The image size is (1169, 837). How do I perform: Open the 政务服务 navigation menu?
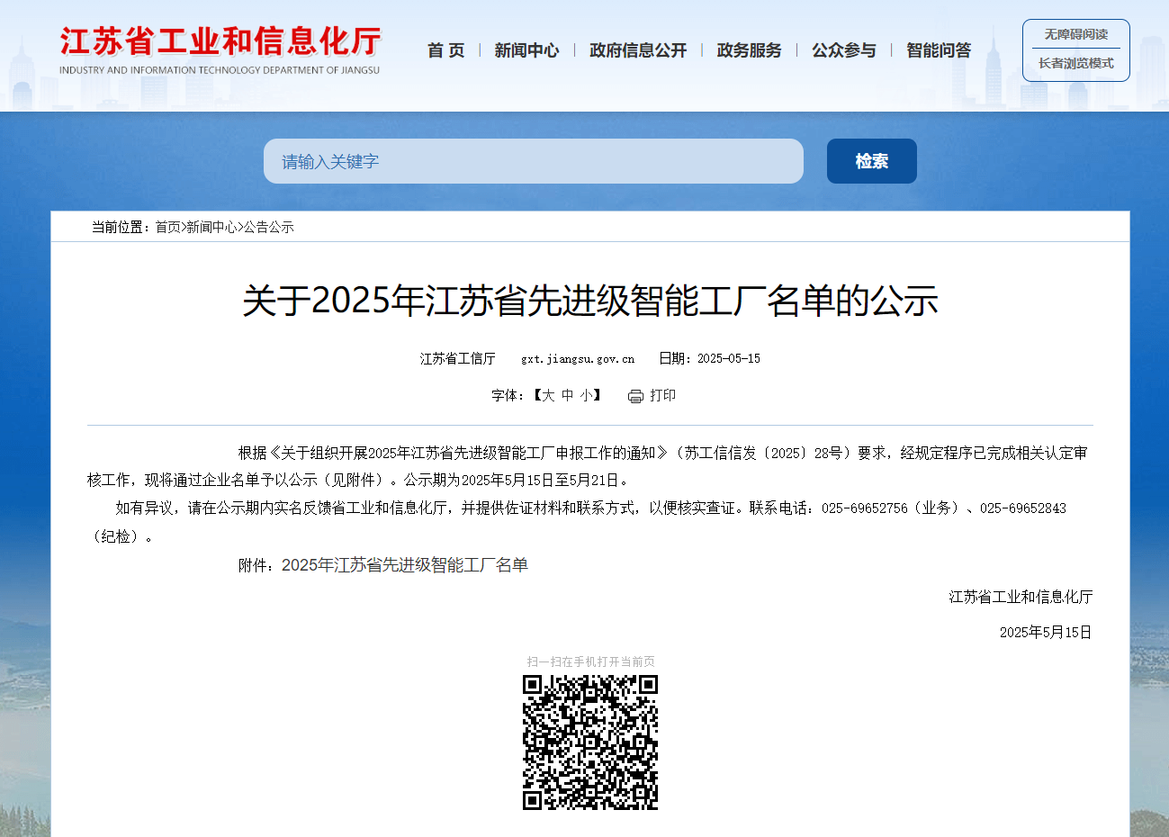tap(750, 50)
